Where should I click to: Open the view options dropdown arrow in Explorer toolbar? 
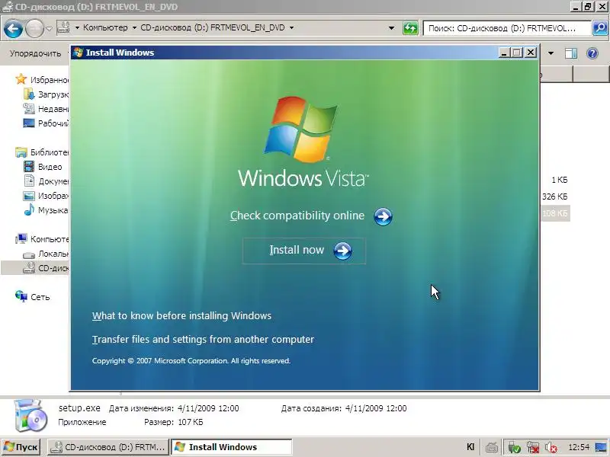pos(551,53)
